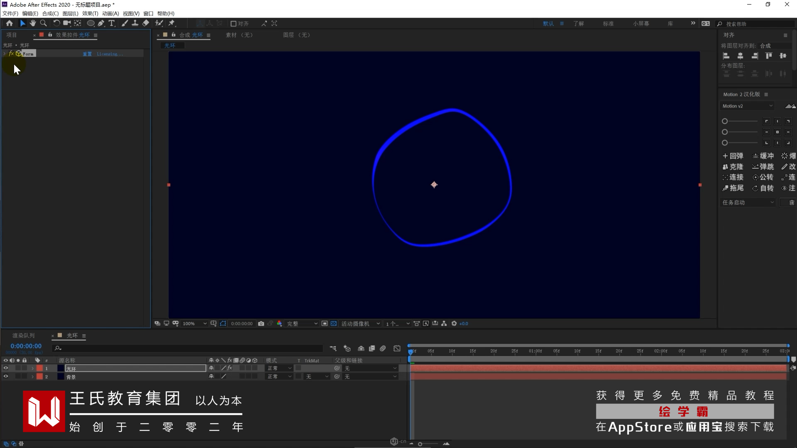797x448 pixels.
Task: Select the Unified Camera tool
Action: pos(66,23)
